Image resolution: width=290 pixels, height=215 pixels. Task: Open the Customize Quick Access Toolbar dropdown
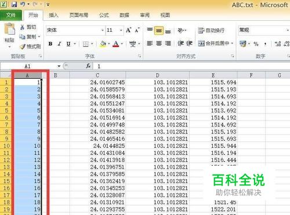[48, 5]
